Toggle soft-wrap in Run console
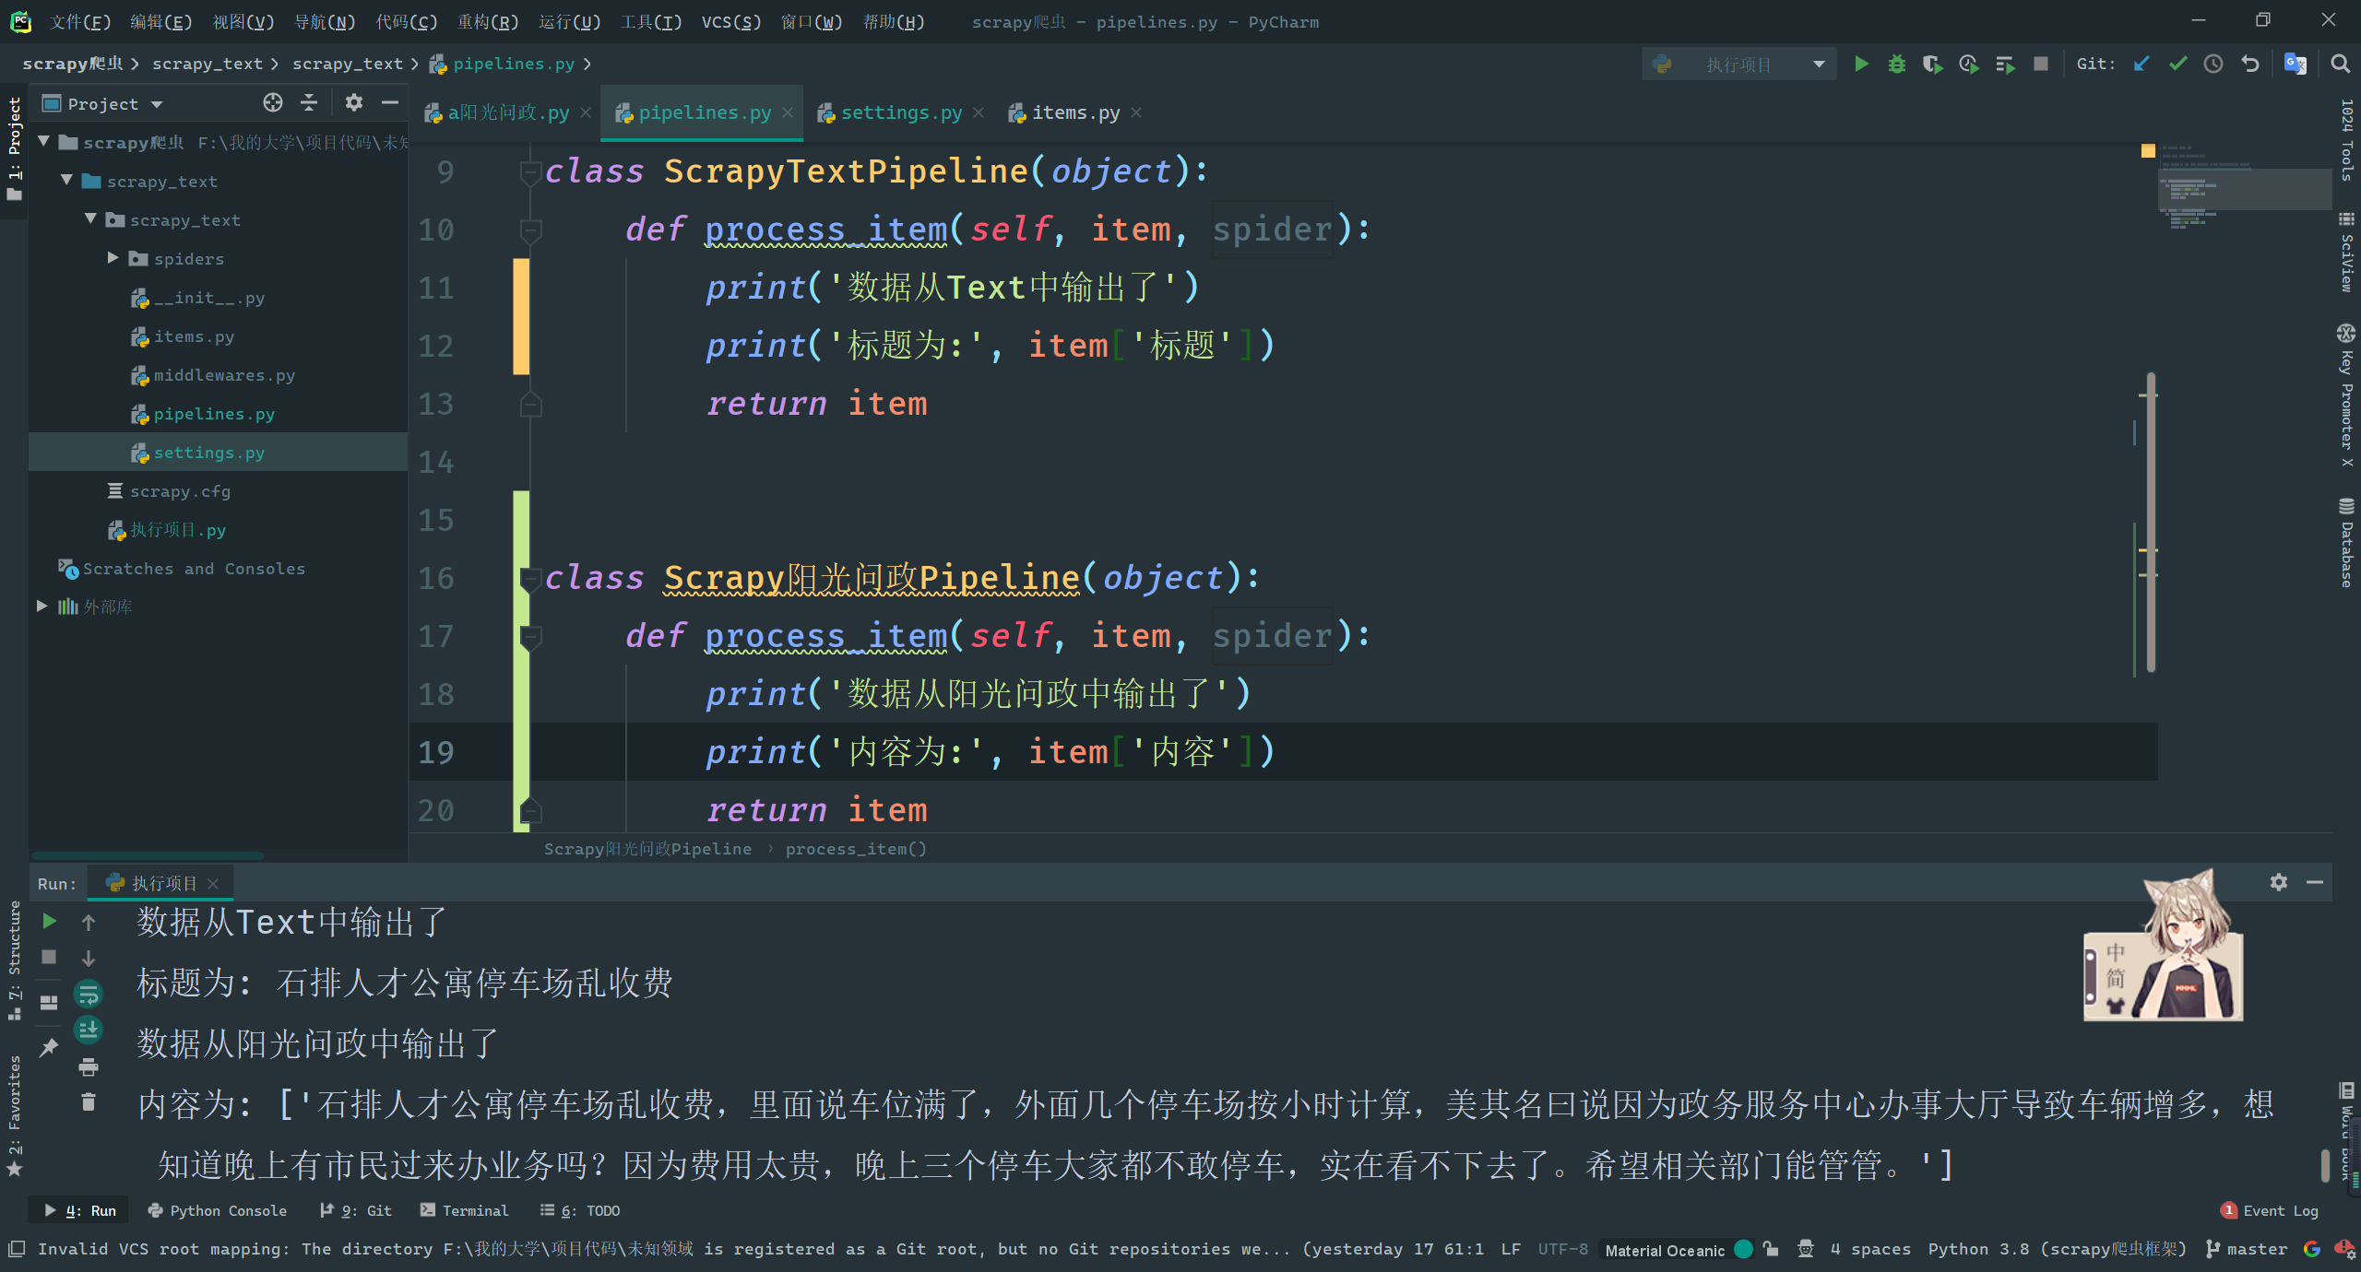The height and width of the screenshot is (1272, 2361). coord(89,994)
